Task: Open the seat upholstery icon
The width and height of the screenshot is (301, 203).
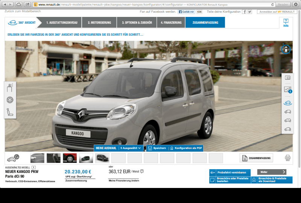Action: pyautogui.click(x=10, y=112)
